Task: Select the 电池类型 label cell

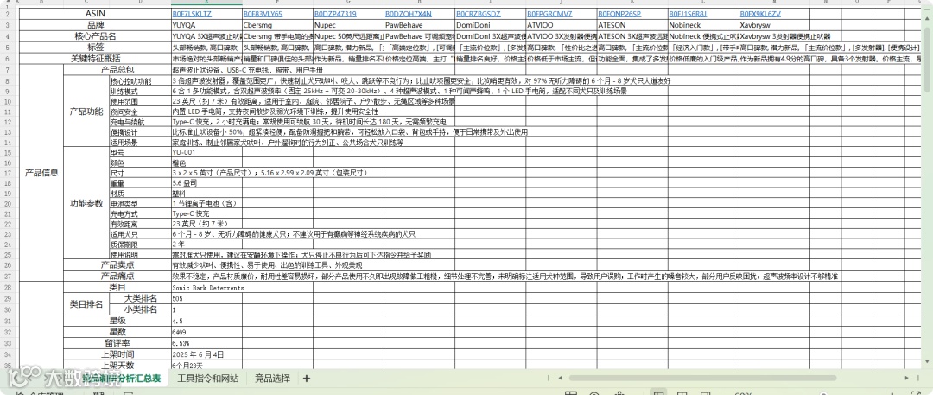Action: (x=140, y=203)
